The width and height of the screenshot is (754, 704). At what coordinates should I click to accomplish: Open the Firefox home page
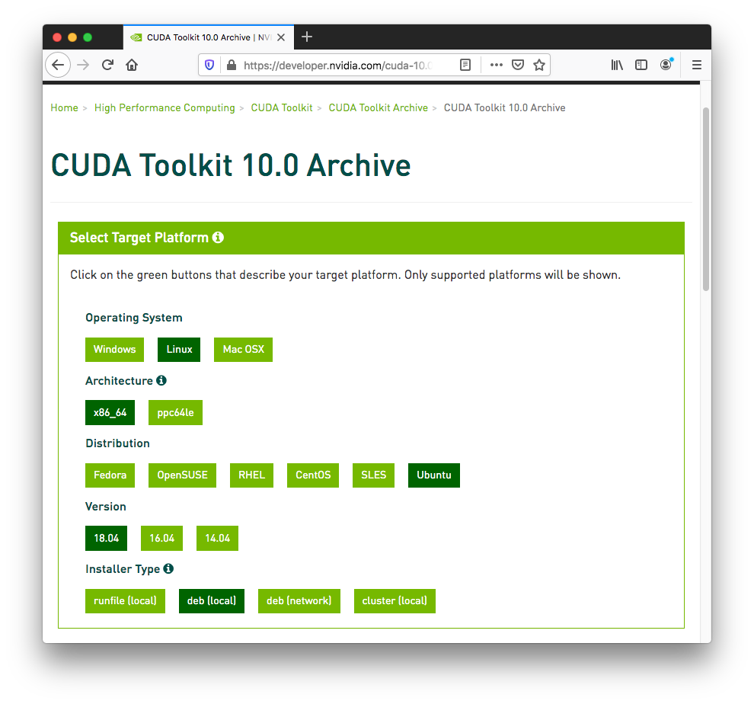132,65
